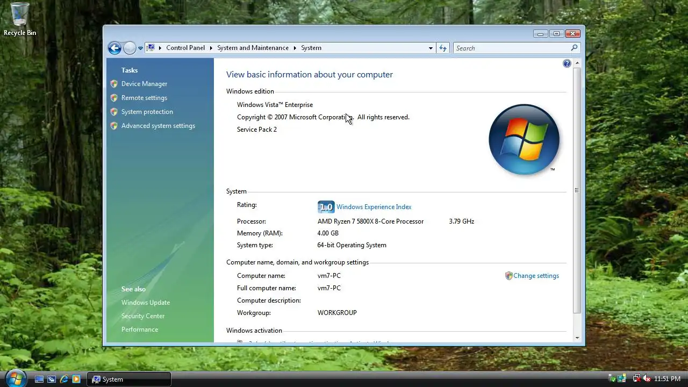Select the System breadcrumb segment
Screen dimensions: 688x387
click(311, 48)
